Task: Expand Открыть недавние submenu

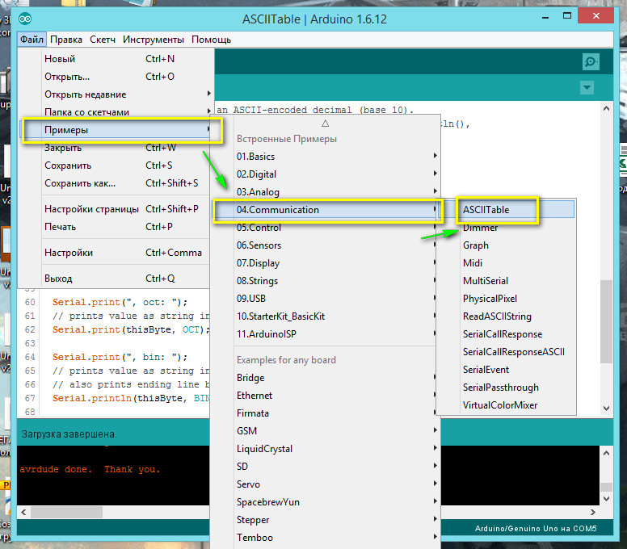Action: (x=116, y=94)
